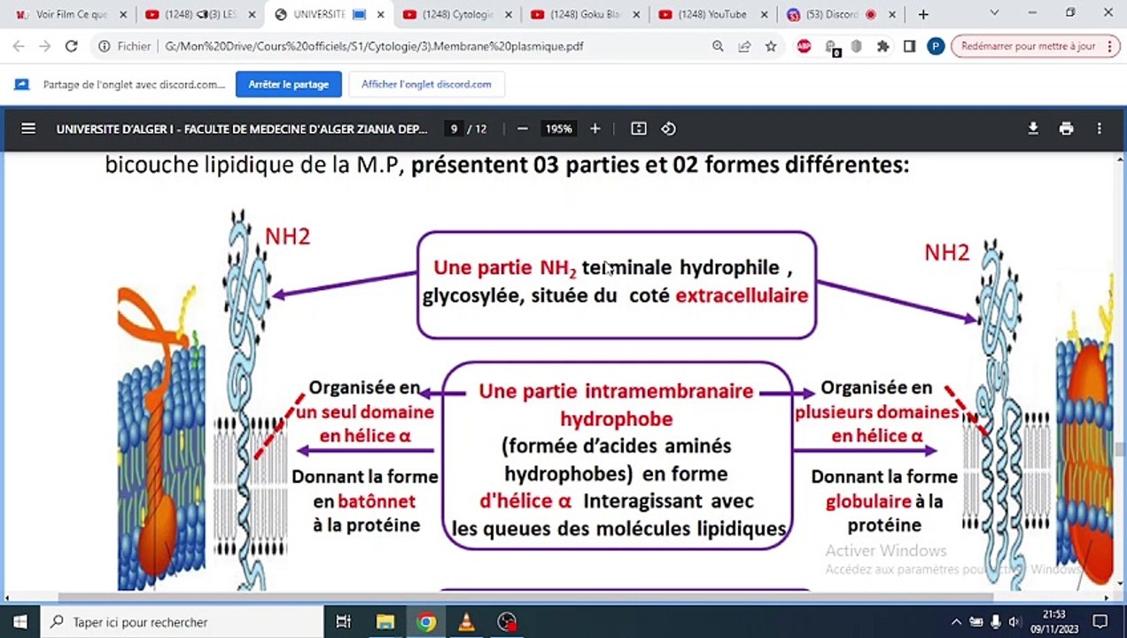Click the volume speaker tray icon
1127x638 pixels.
[x=1014, y=622]
